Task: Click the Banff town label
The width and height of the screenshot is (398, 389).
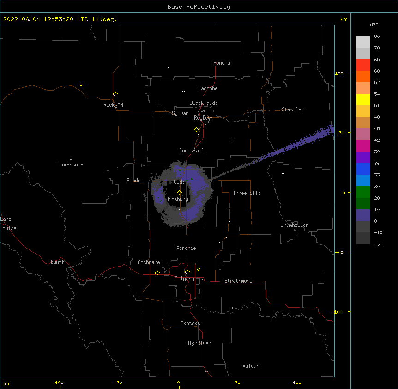Action: coord(57,262)
